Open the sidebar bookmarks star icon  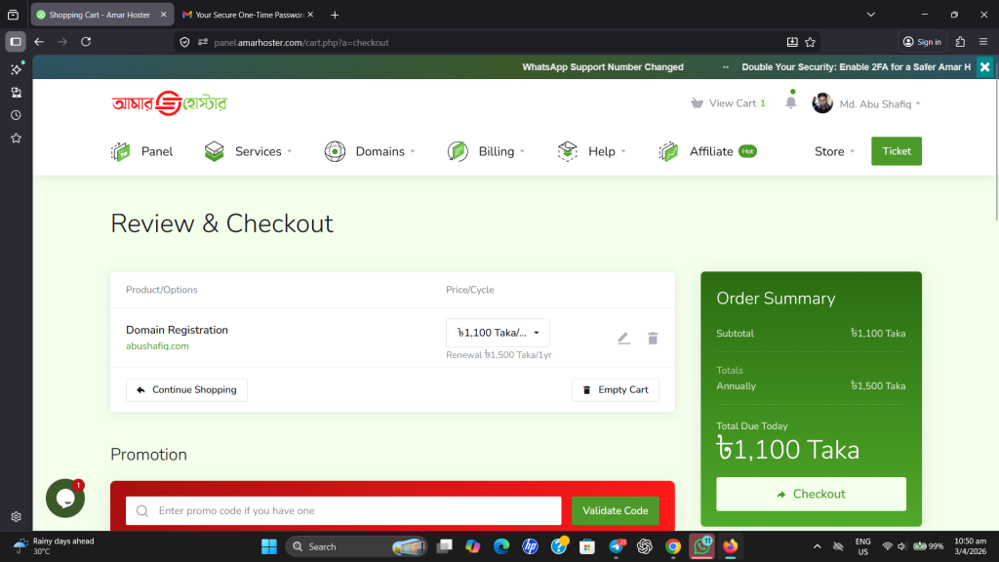[x=16, y=139]
